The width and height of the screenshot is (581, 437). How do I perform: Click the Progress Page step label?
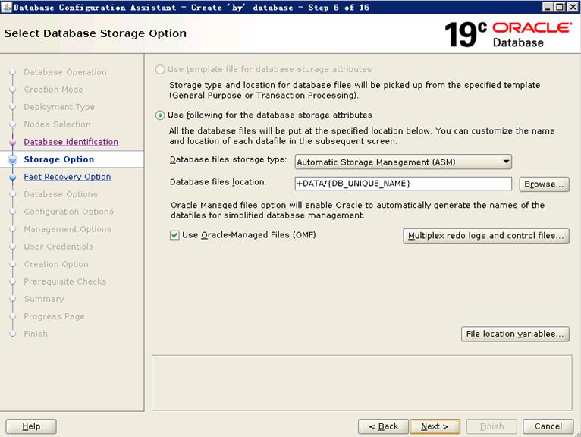click(x=55, y=316)
